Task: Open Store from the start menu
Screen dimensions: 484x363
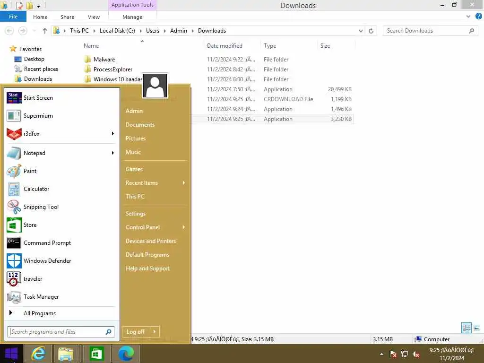Action: [62, 225]
